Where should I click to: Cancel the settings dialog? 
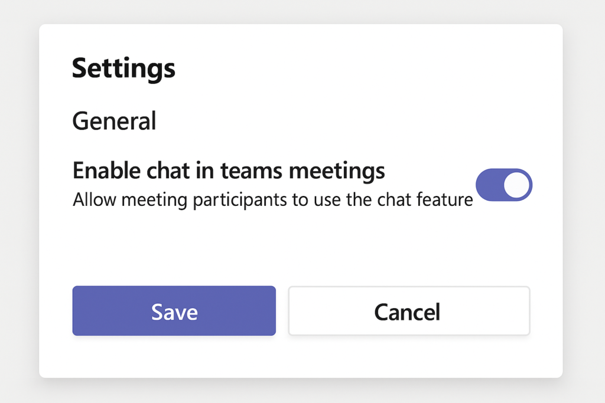coord(409,311)
